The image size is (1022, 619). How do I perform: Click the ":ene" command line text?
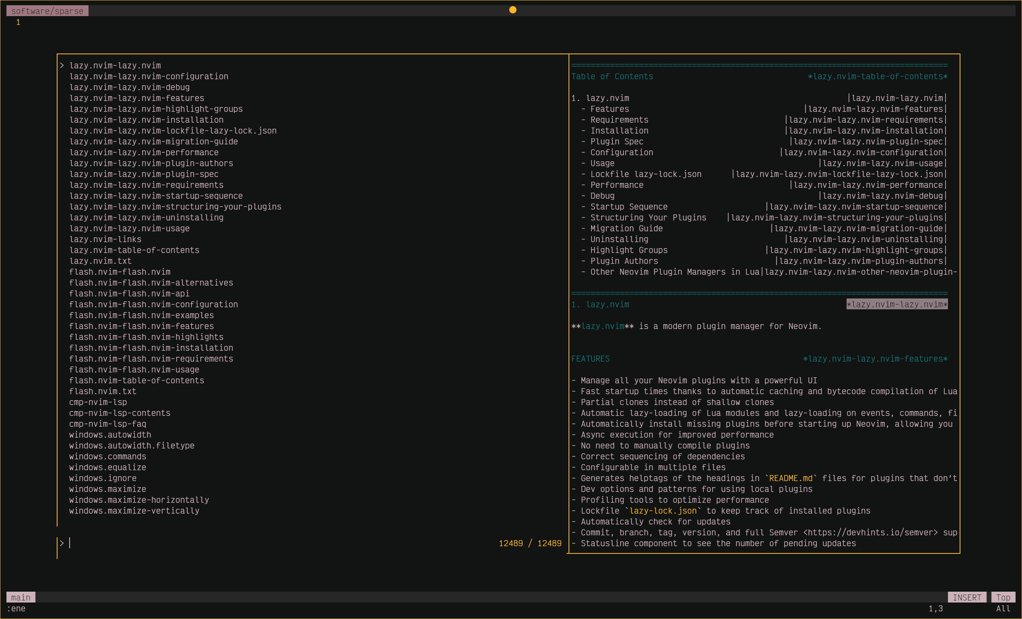pos(16,609)
